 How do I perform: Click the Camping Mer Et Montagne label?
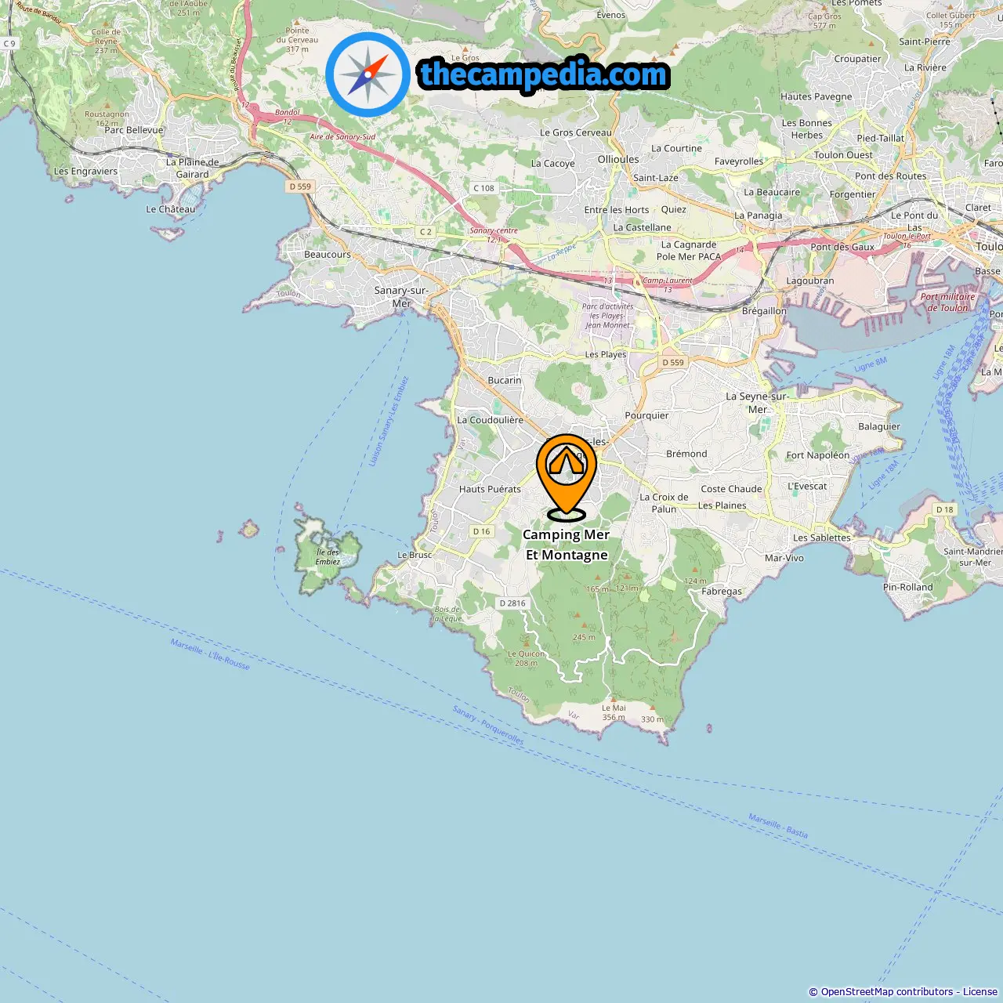click(567, 545)
